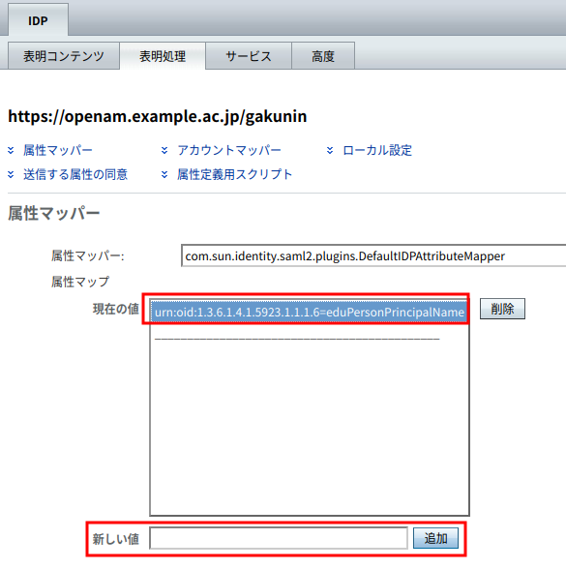Image resolution: width=566 pixels, height=569 pixels.
Task: Switch to the 表明処理 tab
Action: [x=163, y=56]
